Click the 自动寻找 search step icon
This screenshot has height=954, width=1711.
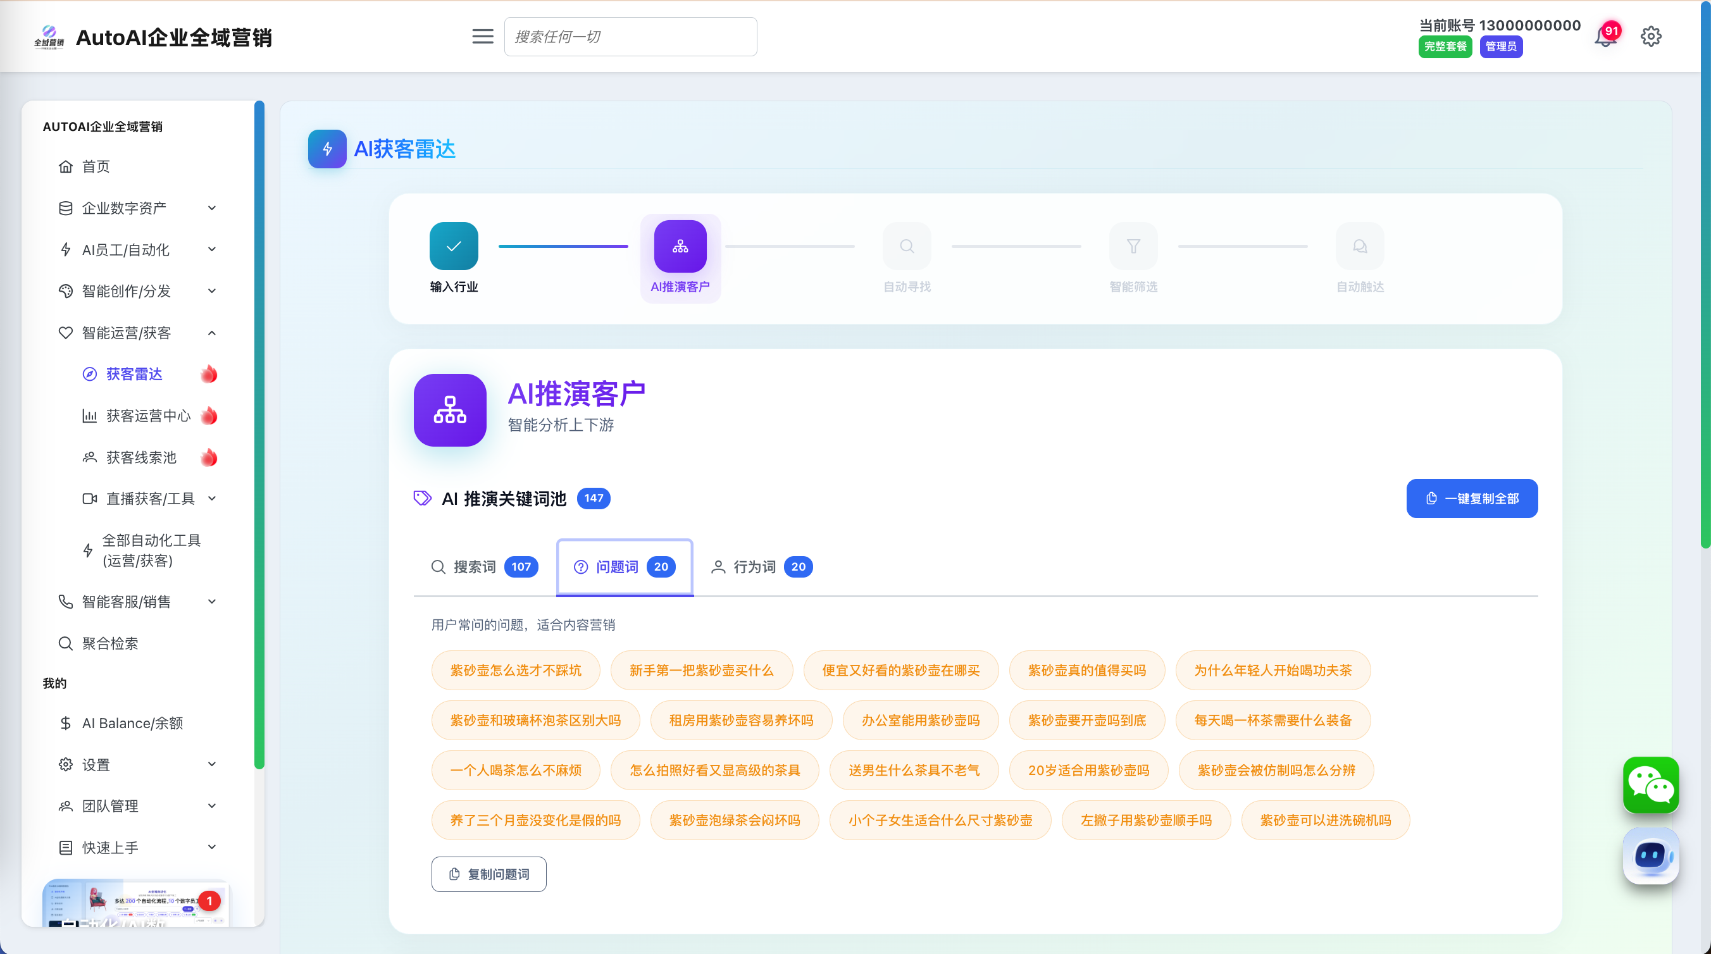click(907, 246)
